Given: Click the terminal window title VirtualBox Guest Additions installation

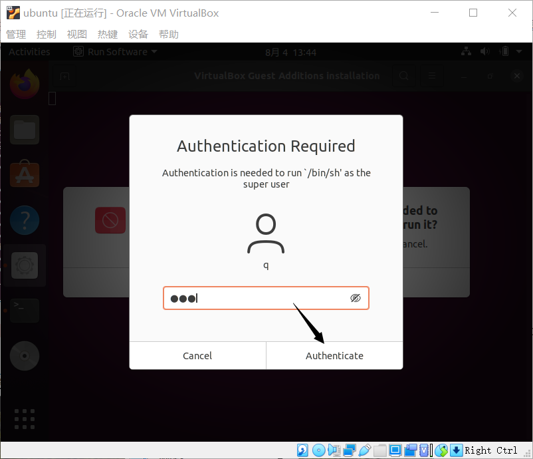Looking at the screenshot, I should 287,76.
